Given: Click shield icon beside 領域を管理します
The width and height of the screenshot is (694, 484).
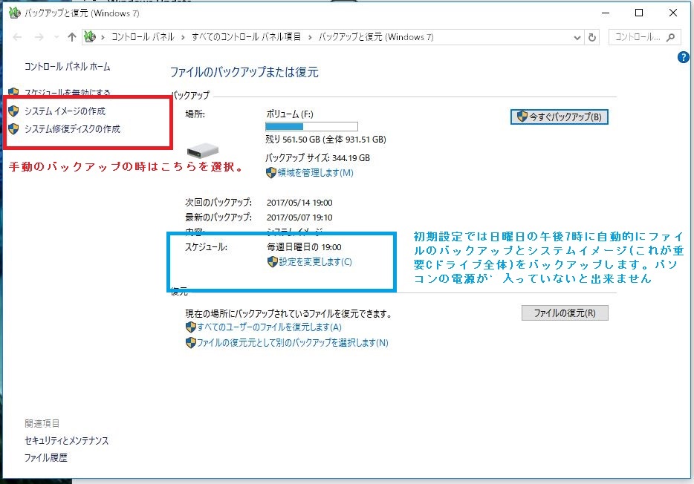Looking at the screenshot, I should tap(271, 172).
